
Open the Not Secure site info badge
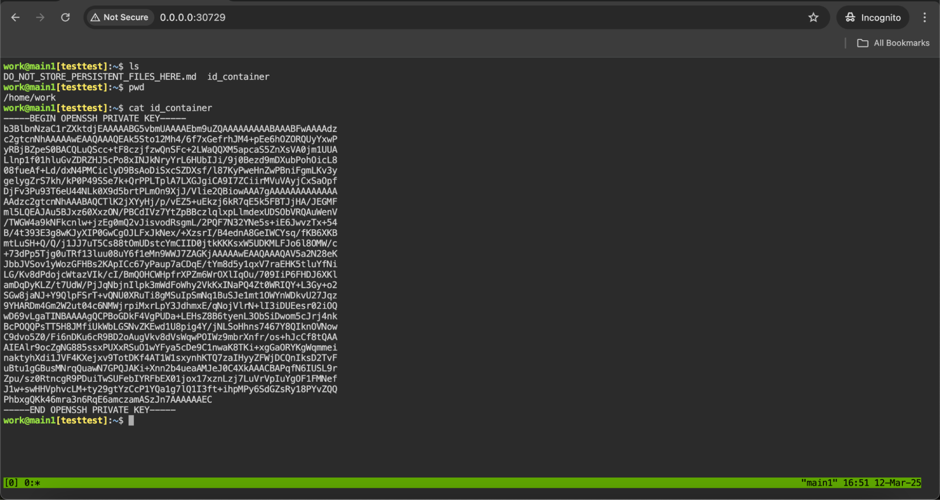[119, 17]
